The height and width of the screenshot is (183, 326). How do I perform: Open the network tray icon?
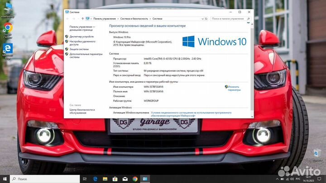click(287, 179)
